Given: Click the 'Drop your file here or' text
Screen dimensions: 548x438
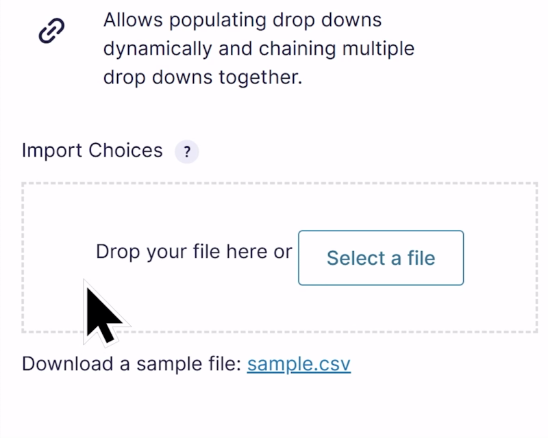Looking at the screenshot, I should (194, 252).
